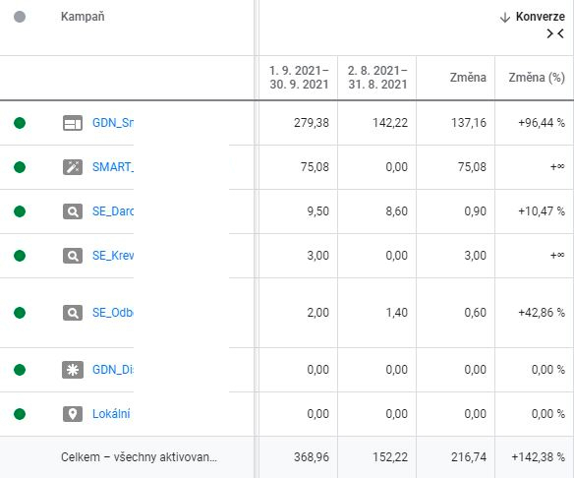Toggle green status dot of SMART_ campaign
Screen dimensions: 574x478
tap(20, 167)
